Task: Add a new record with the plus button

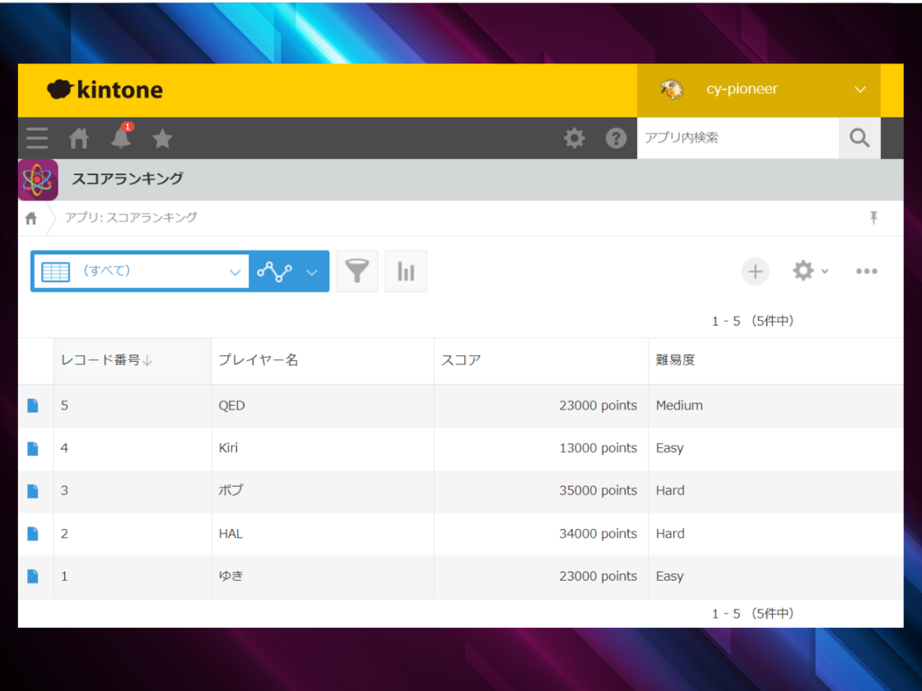Action: point(755,271)
